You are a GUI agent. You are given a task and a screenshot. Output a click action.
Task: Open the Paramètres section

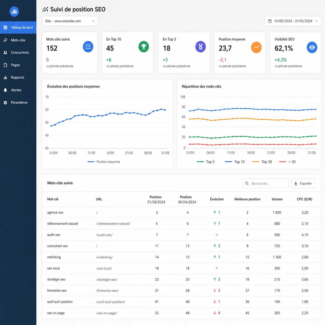[x=18, y=103]
